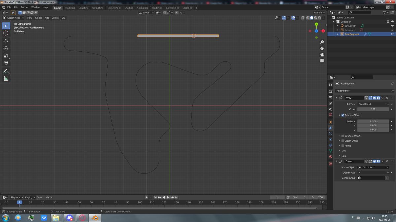Screen dimensions: 396x222
Task: Open Output properties tab
Action: click(330, 97)
